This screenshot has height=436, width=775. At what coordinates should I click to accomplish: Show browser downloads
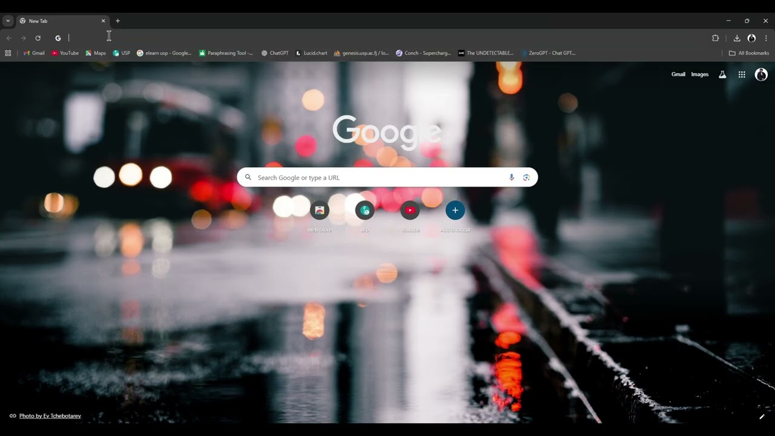[x=737, y=38]
